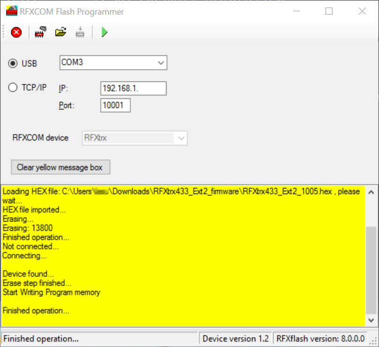Screen dimensions: 379x347
Task: Click the 'Device found...' log line
Action: [x=28, y=274]
